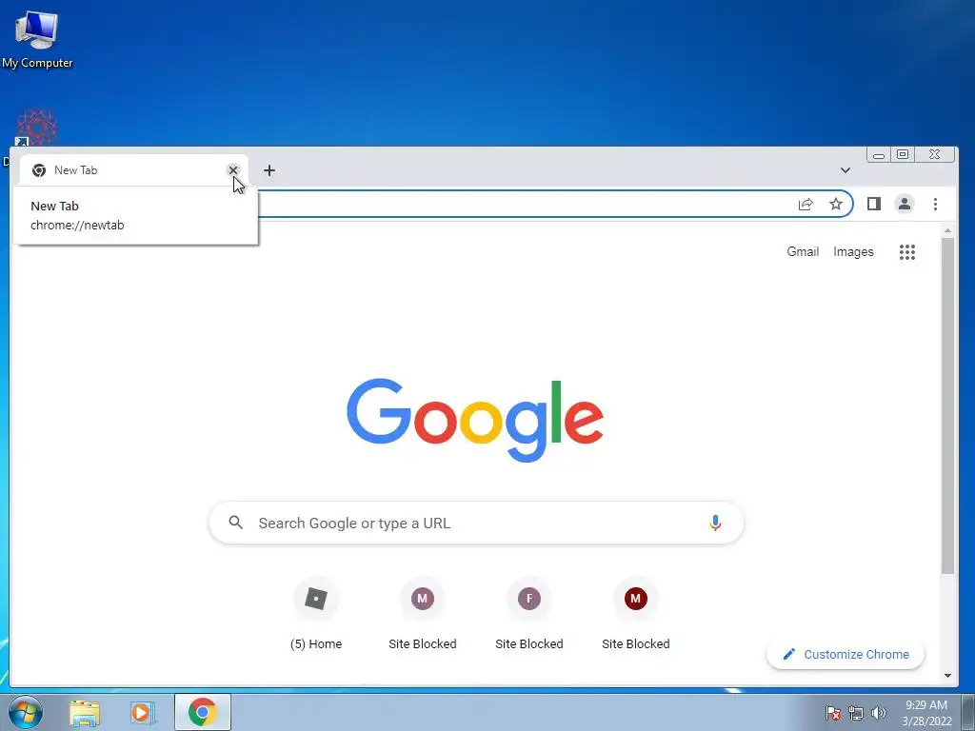Open Google apps grid
The height and width of the screenshot is (731, 975).
tap(907, 251)
